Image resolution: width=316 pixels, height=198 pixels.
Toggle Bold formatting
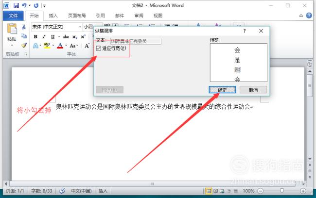35,36
